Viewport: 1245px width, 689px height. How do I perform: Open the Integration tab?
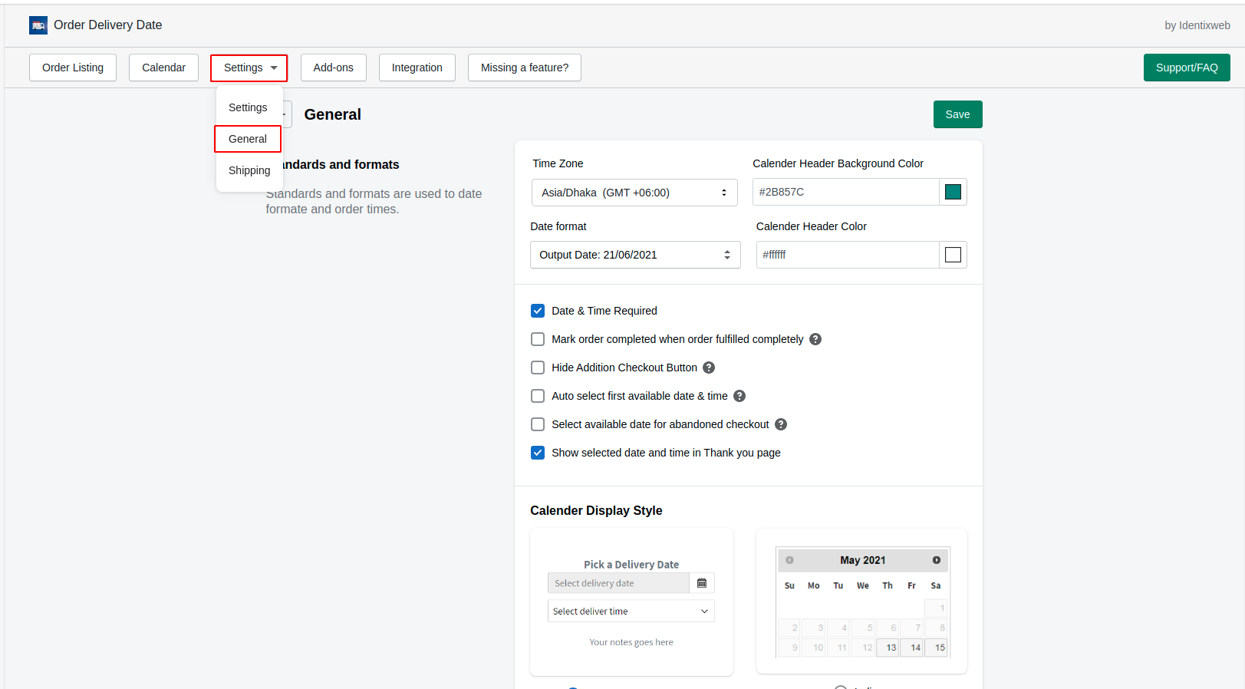coord(417,68)
